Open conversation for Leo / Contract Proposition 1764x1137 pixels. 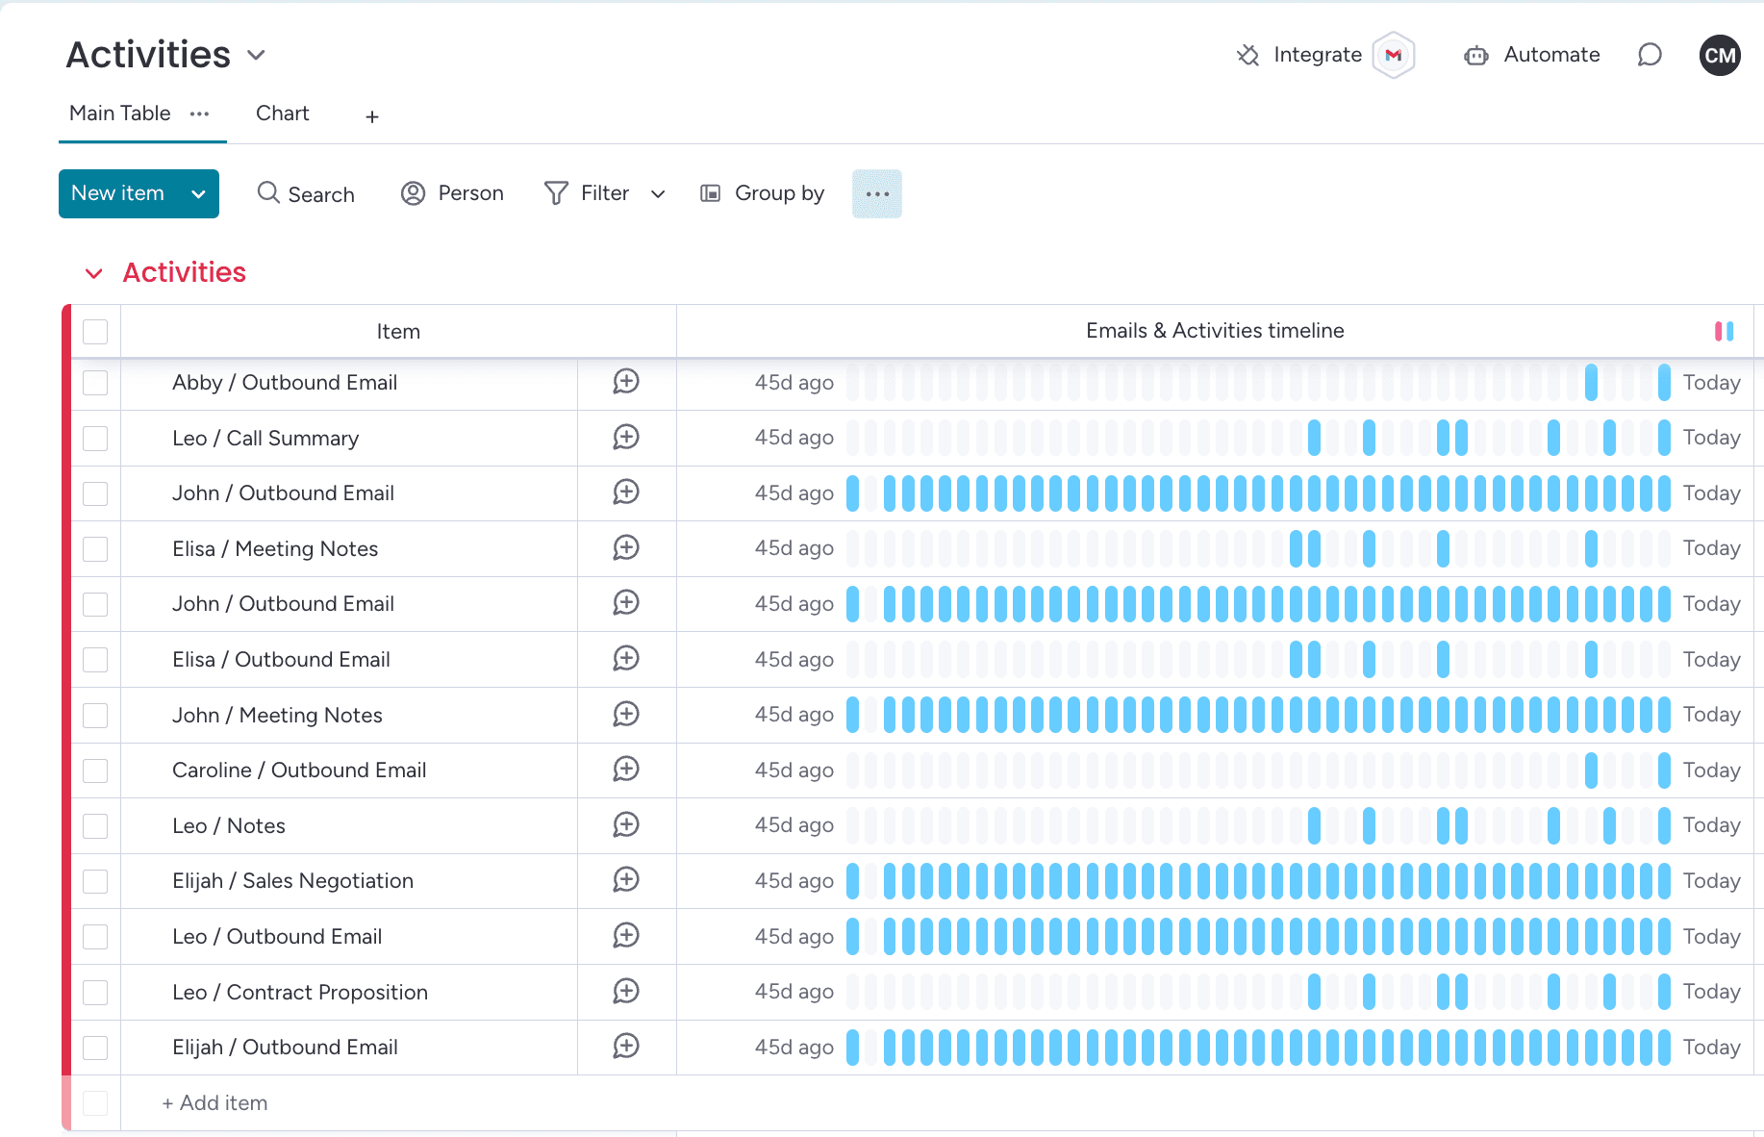click(626, 992)
